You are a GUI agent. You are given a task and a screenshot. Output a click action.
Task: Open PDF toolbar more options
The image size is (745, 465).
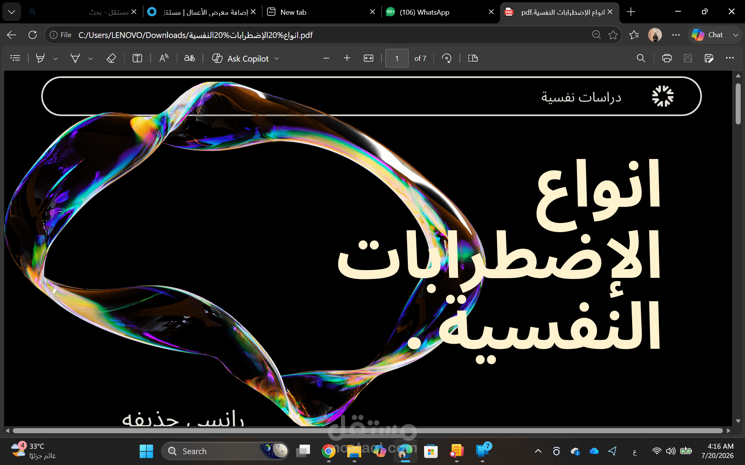click(x=730, y=58)
